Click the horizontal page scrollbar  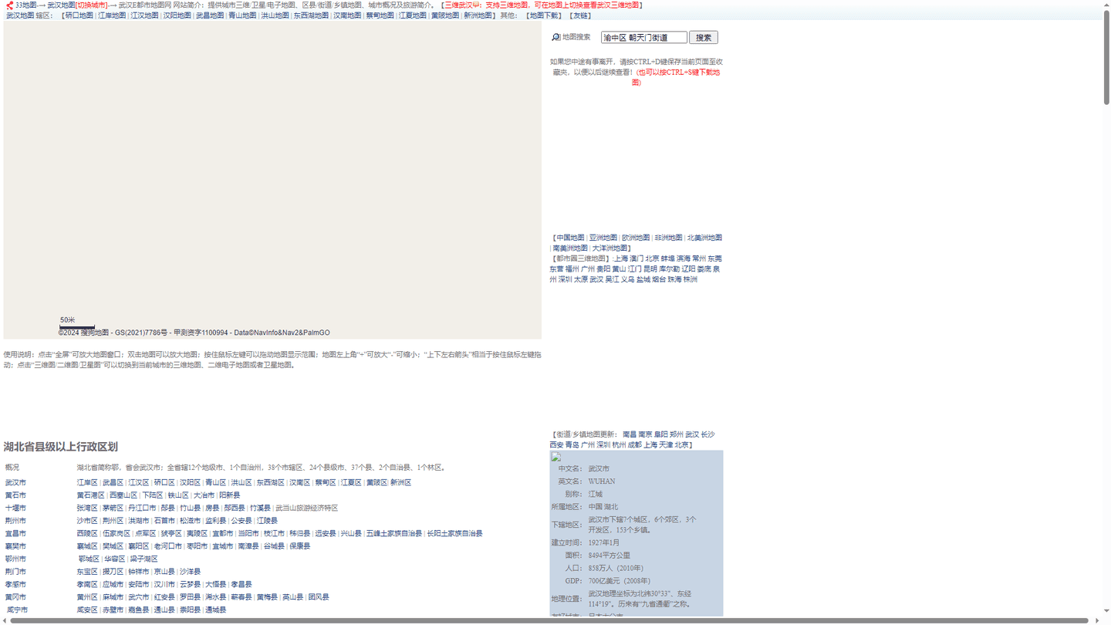549,620
